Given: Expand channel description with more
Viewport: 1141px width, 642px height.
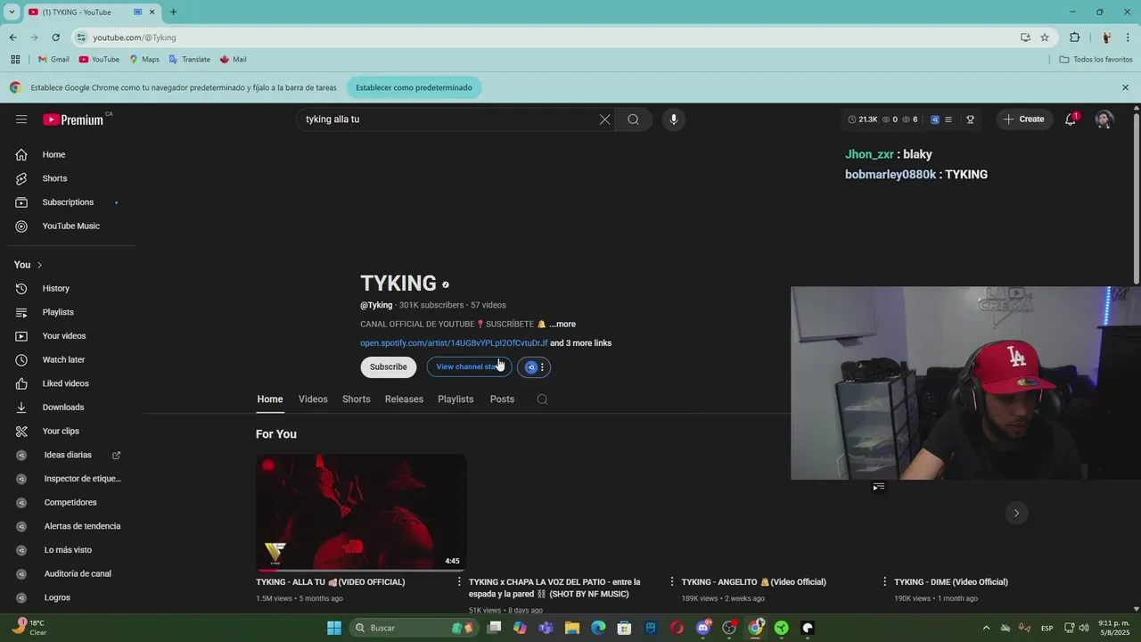Looking at the screenshot, I should point(562,325).
